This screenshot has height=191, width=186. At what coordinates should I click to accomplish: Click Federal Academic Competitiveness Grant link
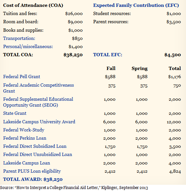click(38, 88)
